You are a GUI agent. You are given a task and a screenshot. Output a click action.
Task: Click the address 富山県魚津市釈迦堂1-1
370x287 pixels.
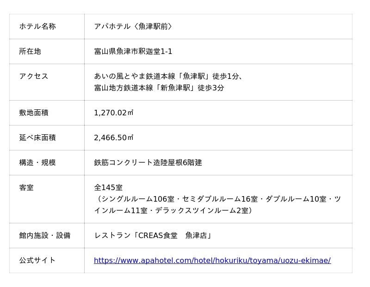tap(133, 51)
